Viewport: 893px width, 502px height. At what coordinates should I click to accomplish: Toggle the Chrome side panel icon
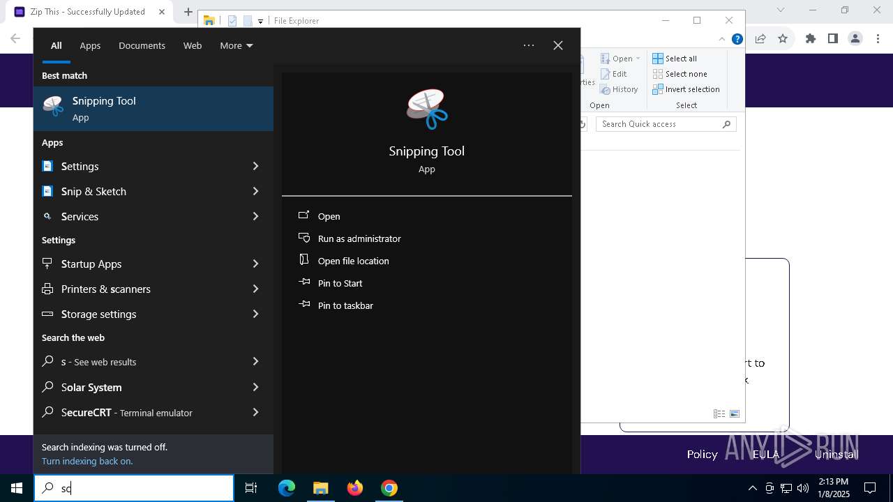pos(833,39)
